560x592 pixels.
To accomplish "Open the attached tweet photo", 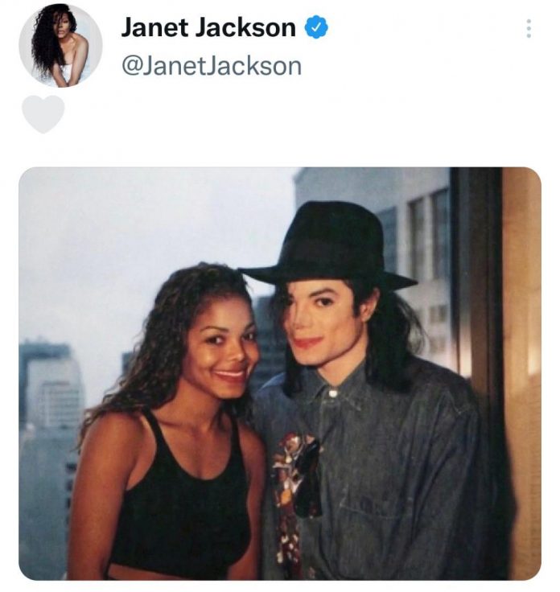I will coord(280,373).
